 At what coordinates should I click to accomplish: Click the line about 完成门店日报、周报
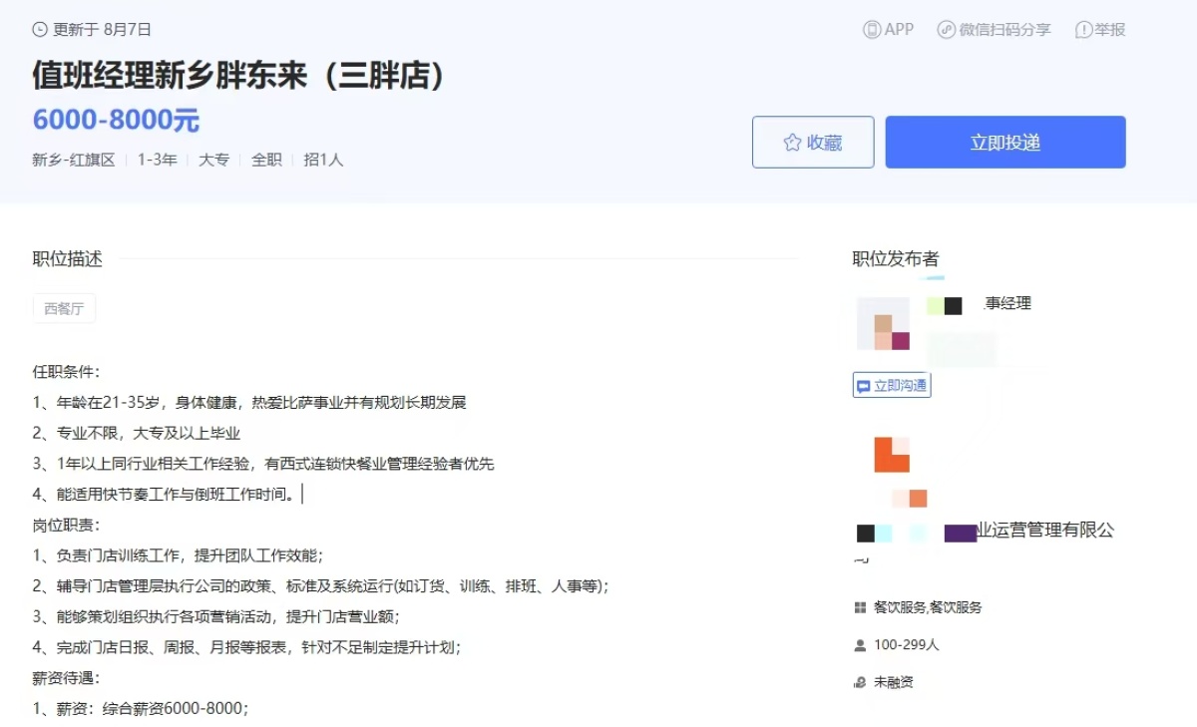(x=246, y=647)
